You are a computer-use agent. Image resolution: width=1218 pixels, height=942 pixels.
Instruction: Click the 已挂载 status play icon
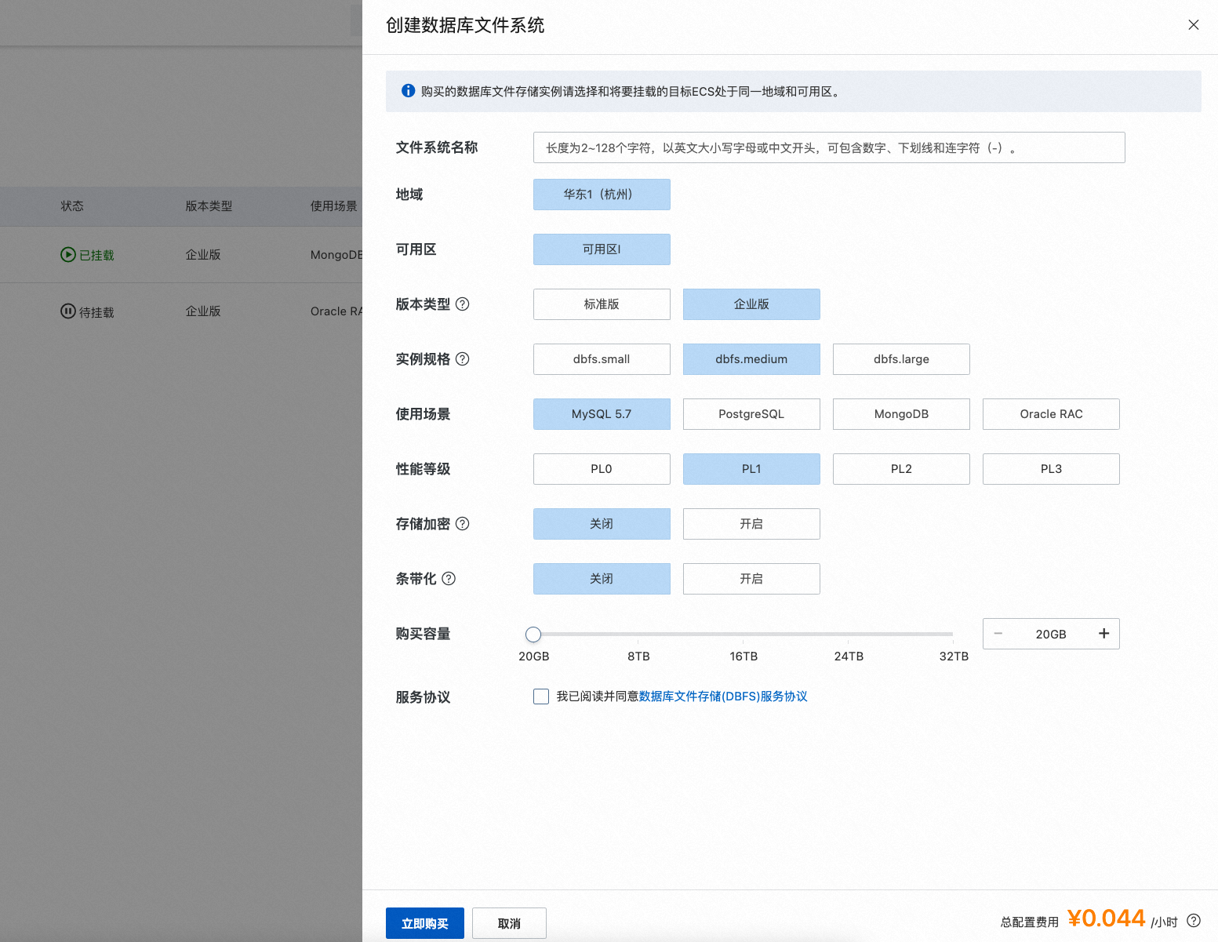point(68,254)
